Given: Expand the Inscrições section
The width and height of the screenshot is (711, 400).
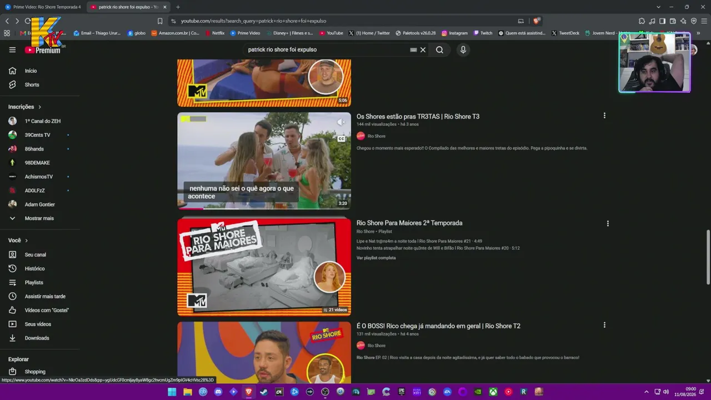Looking at the screenshot, I should (x=24, y=107).
